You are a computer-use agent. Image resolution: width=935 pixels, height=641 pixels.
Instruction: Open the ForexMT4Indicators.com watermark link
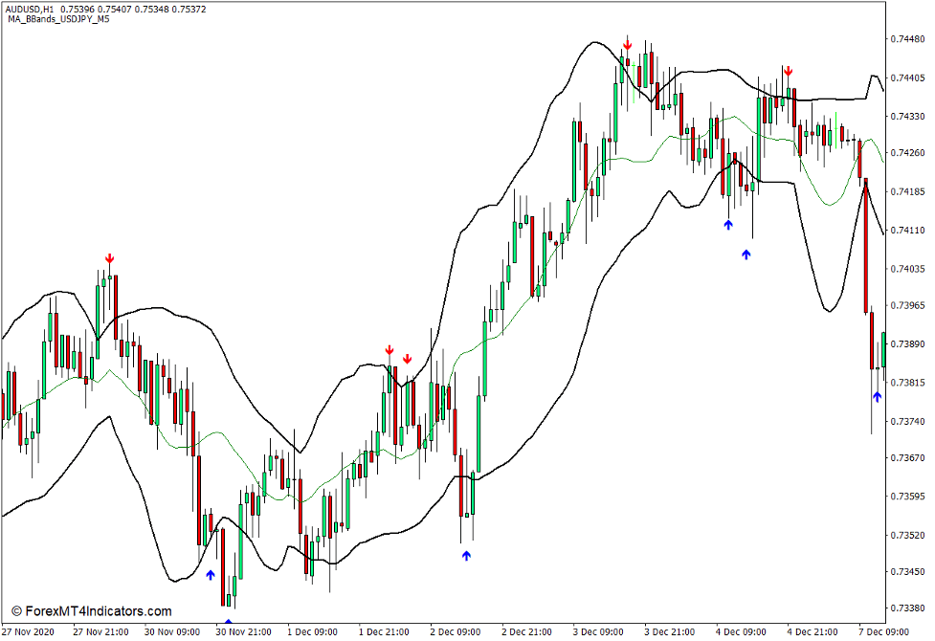point(92,611)
